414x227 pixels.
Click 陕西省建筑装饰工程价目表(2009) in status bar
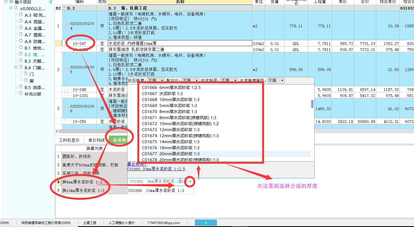(x=46, y=223)
